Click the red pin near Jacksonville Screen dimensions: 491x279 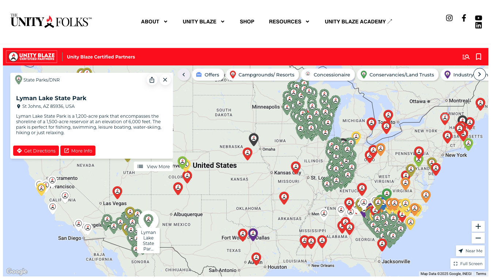[382, 245]
